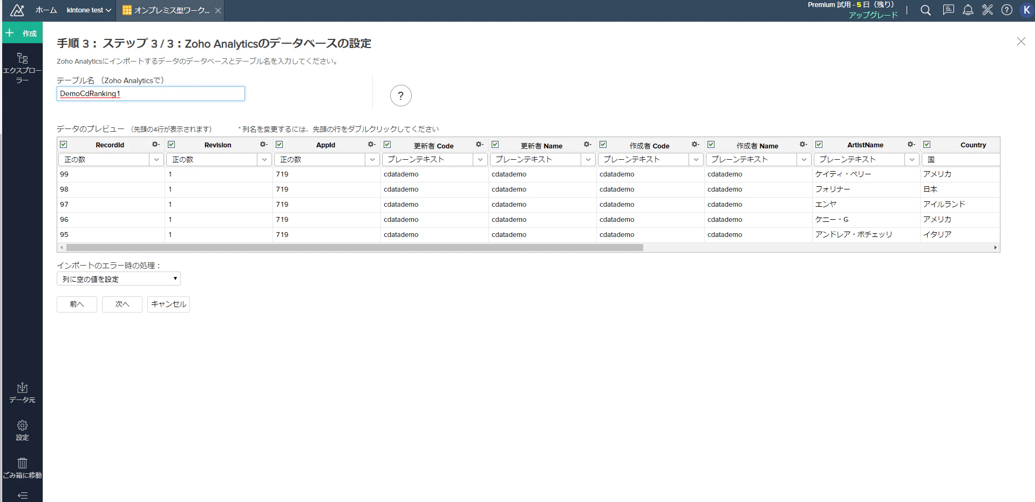Image resolution: width=1035 pixels, height=502 pixels.
Task: Open the chat messages icon
Action: pyautogui.click(x=948, y=10)
